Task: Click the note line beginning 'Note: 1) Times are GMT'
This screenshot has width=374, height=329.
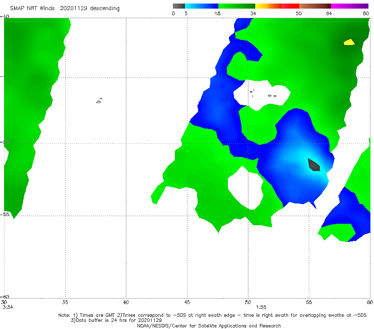Action: point(212,315)
